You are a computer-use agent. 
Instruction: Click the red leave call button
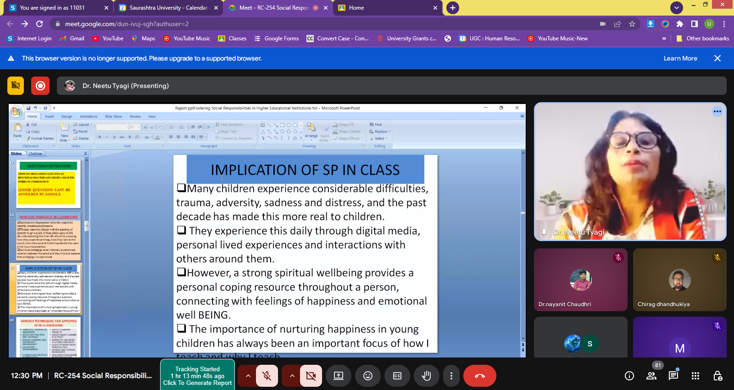coord(479,376)
